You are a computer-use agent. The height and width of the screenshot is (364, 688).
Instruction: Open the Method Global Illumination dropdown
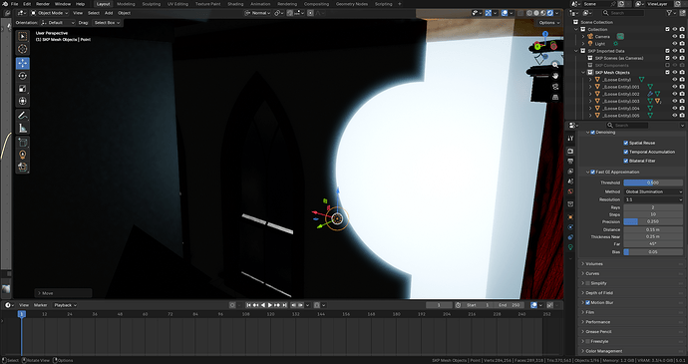[x=653, y=191]
